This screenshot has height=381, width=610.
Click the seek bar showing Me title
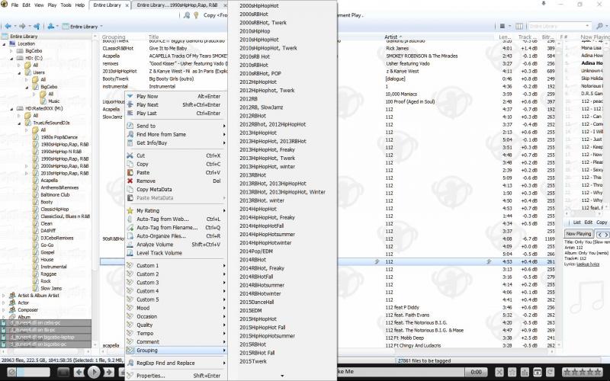point(401,372)
